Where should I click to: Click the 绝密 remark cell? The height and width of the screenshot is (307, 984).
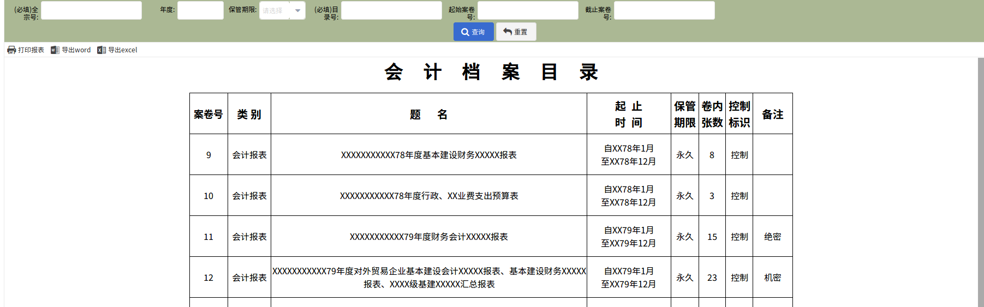pos(773,237)
